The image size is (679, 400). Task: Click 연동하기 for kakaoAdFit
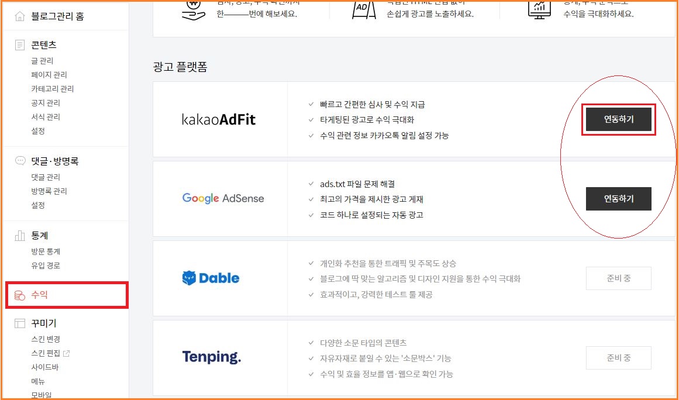click(618, 119)
